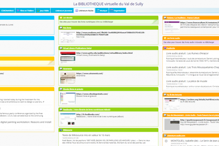Open Guy de Maupassant - Livres Audio link
The image size is (219, 146).
193,115
